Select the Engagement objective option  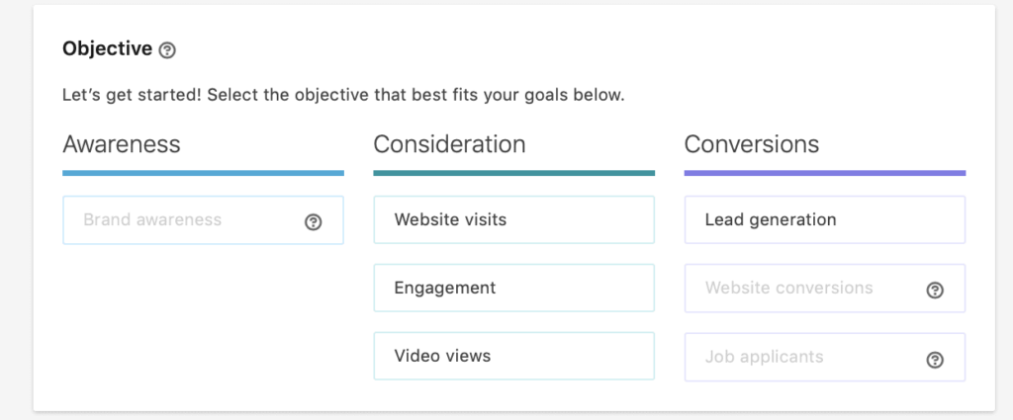[x=513, y=289]
